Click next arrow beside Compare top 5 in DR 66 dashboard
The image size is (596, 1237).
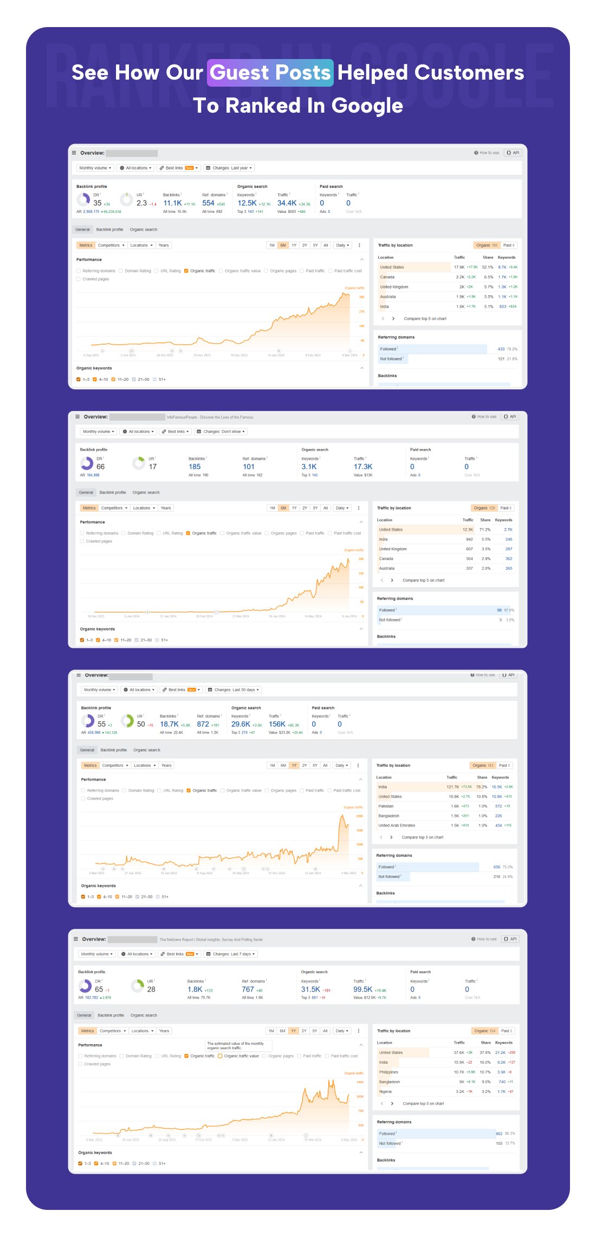(x=392, y=580)
